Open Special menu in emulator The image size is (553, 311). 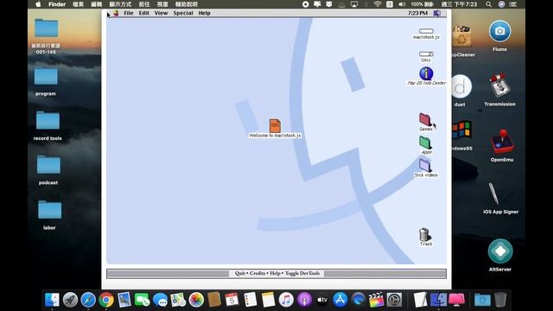(183, 13)
